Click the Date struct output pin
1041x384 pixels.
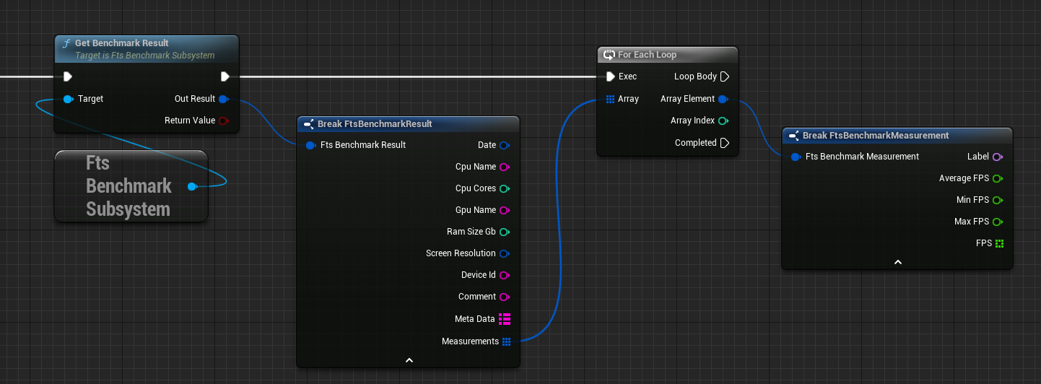[504, 145]
